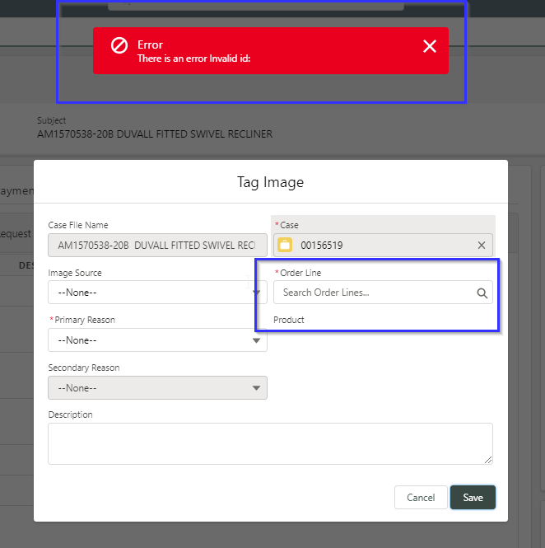Click the Case File Name field
Viewport: 545px width, 548px height.
click(x=156, y=245)
